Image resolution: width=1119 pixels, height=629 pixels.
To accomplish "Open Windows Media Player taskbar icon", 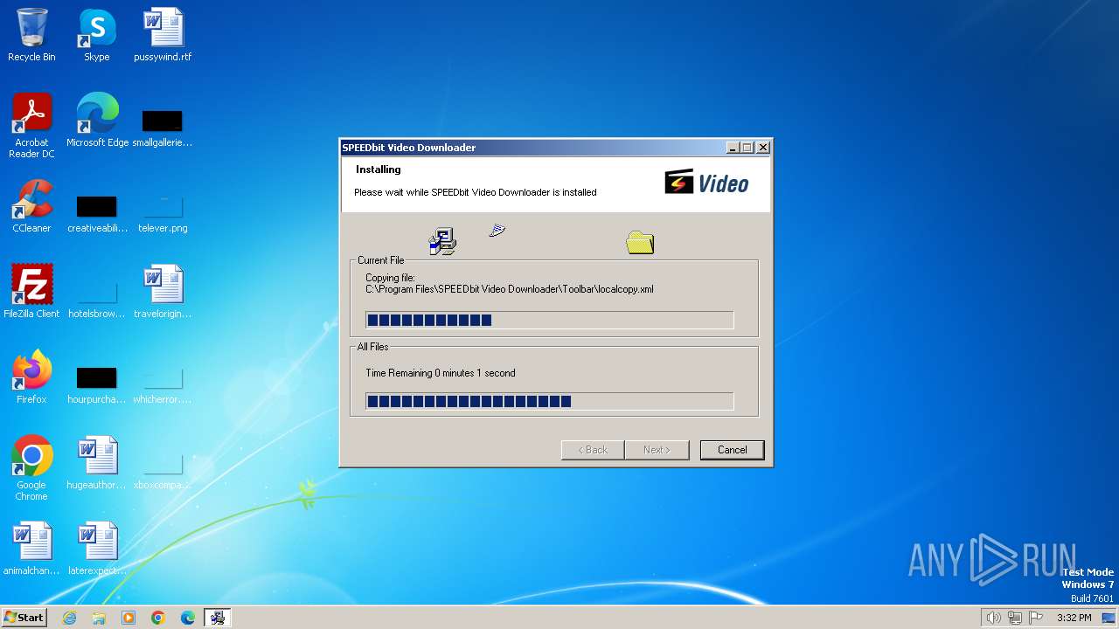I will pos(129,618).
